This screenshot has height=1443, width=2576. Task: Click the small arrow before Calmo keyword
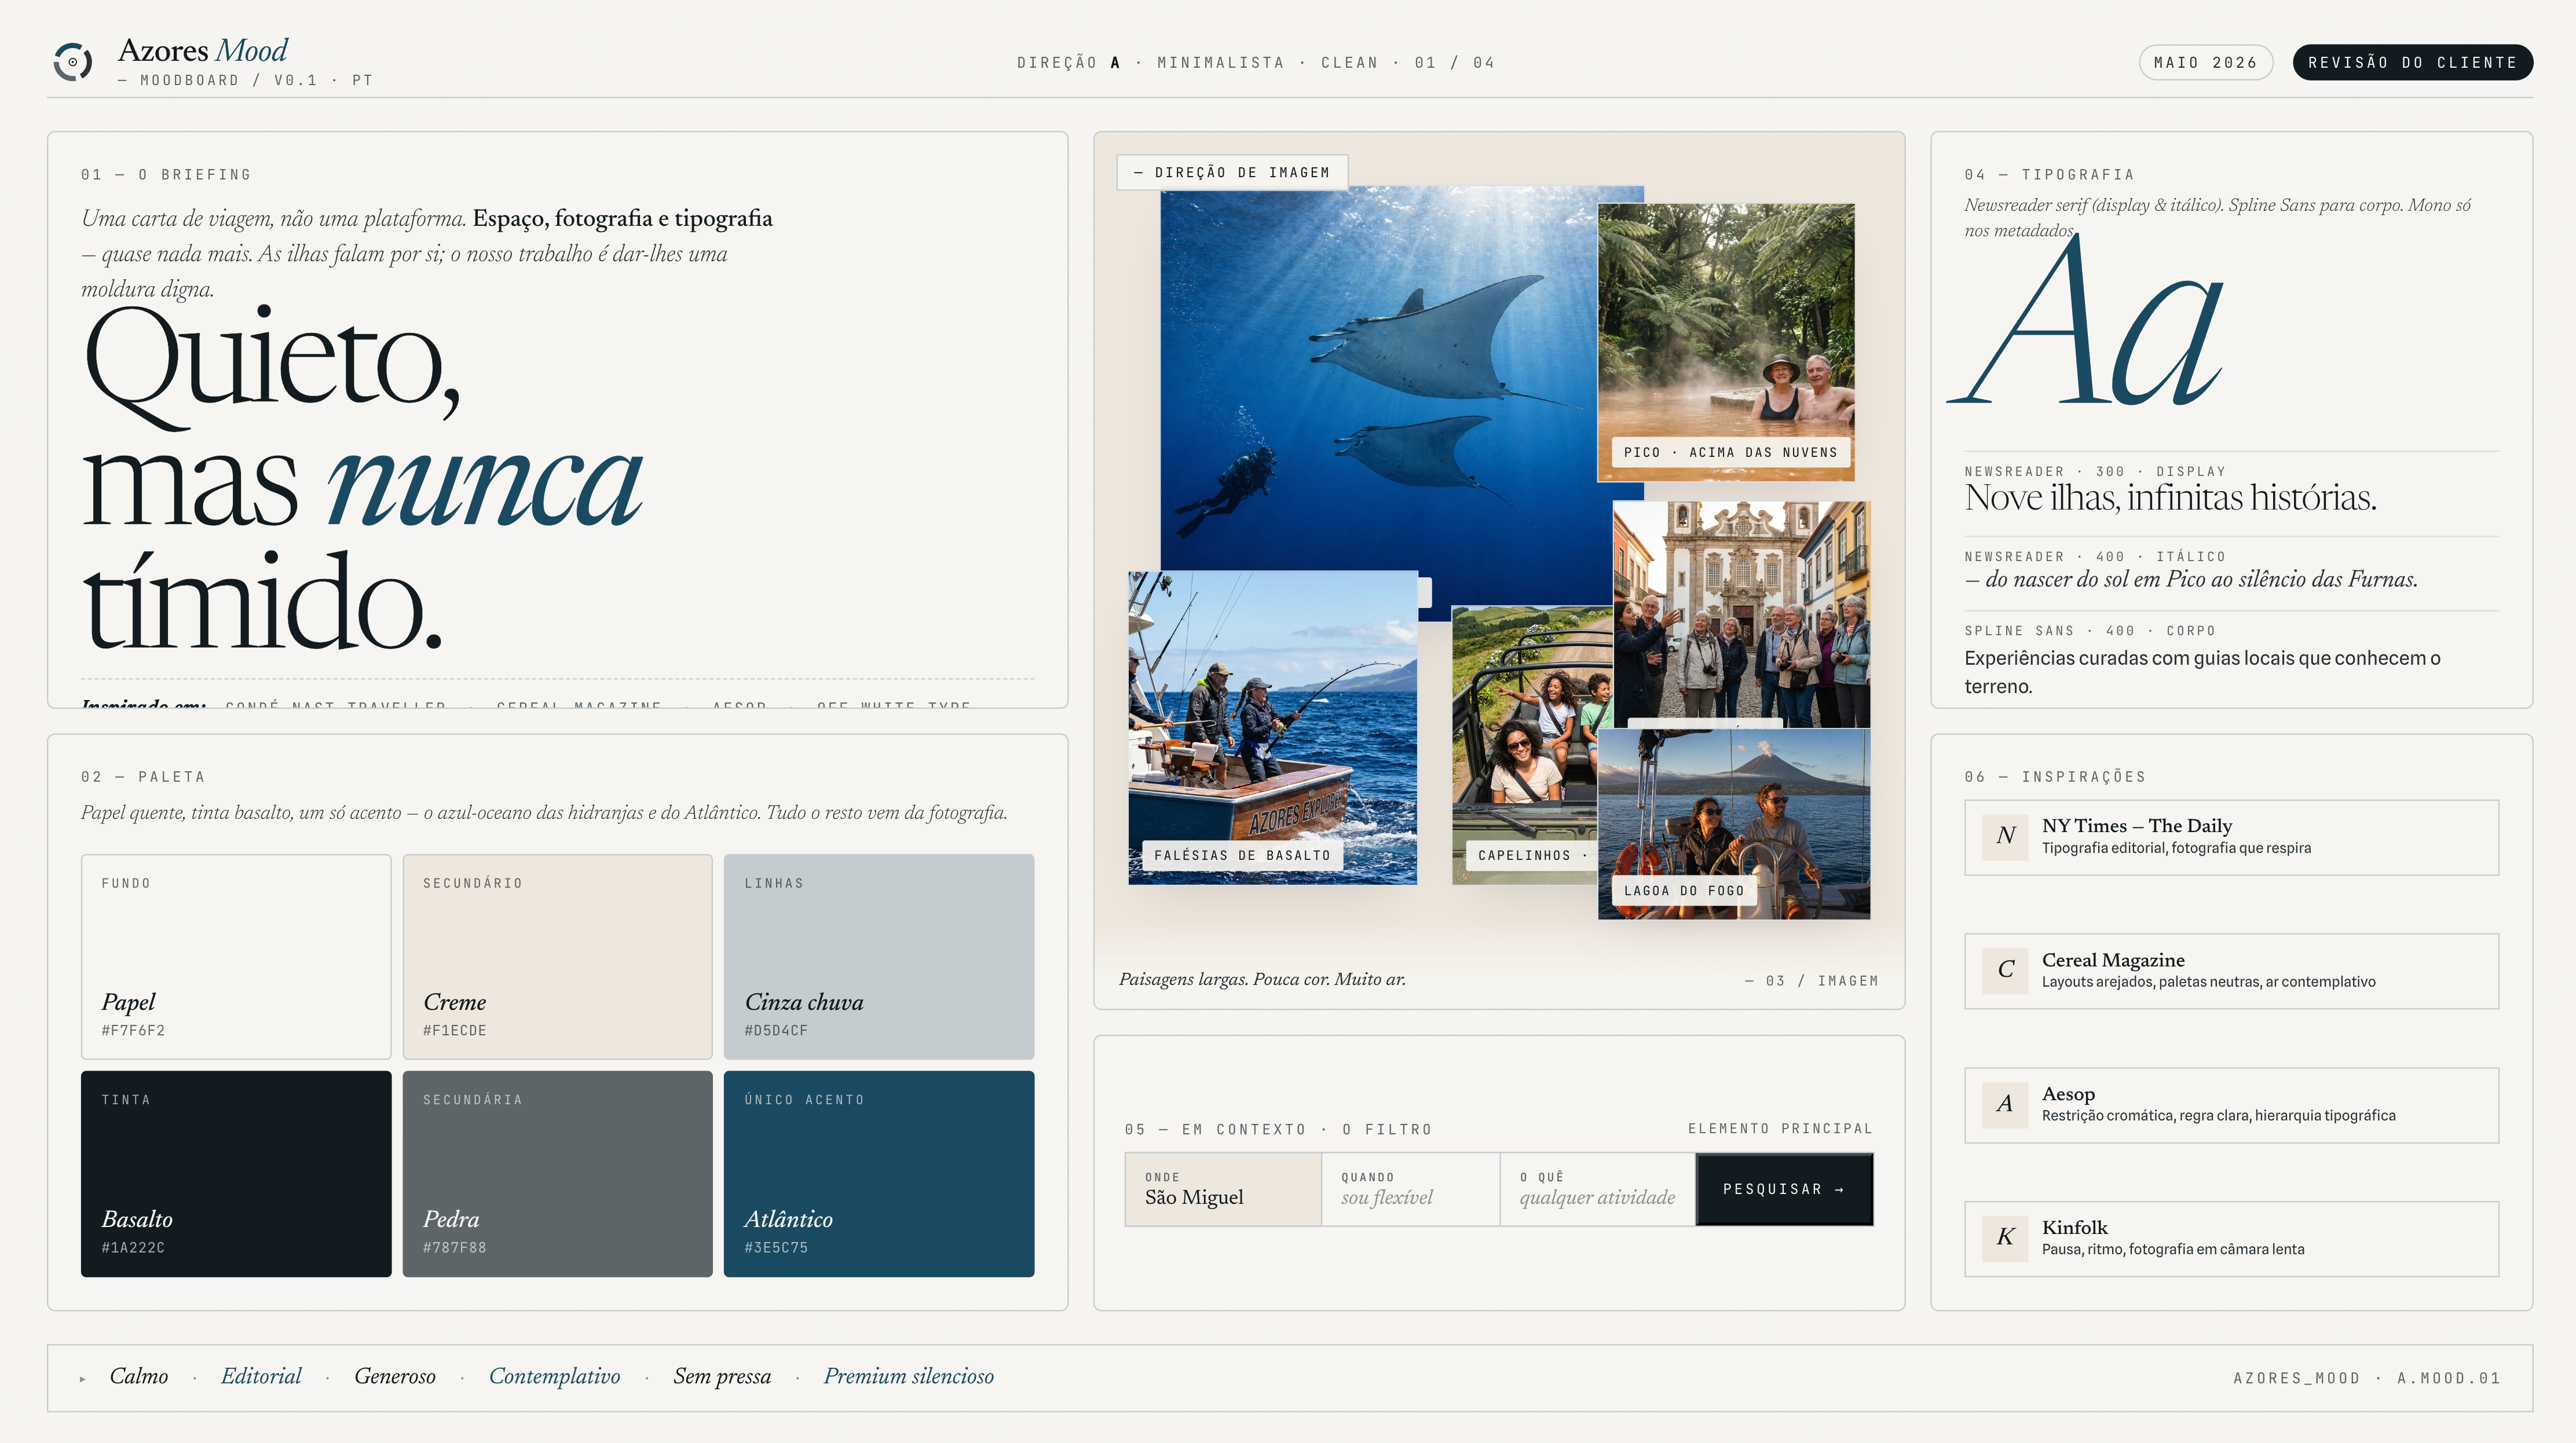click(83, 1379)
